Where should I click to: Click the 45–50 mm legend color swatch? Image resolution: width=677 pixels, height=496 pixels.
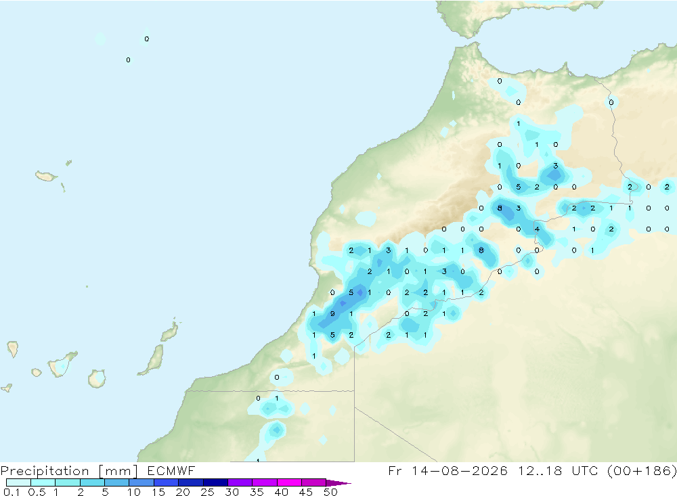click(314, 482)
